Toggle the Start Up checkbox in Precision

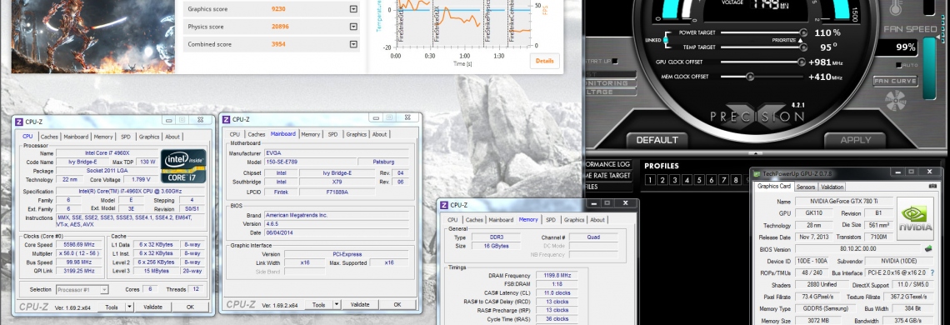(615, 61)
